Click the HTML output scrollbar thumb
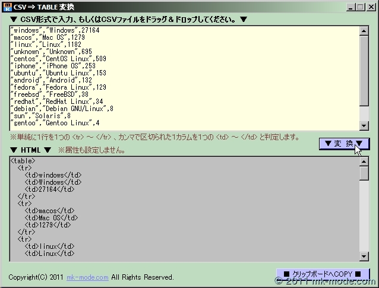This screenshot has height=288, width=379. 364,173
